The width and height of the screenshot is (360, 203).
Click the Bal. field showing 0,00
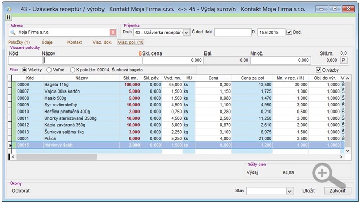pyautogui.click(x=227, y=60)
